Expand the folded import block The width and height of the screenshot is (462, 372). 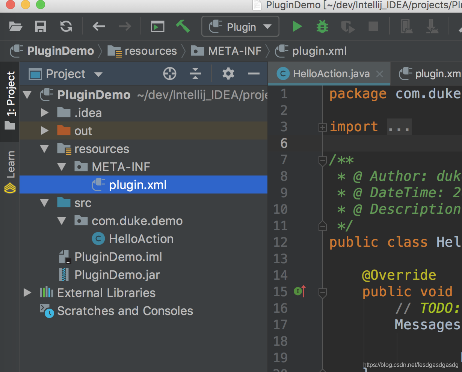pyautogui.click(x=322, y=127)
